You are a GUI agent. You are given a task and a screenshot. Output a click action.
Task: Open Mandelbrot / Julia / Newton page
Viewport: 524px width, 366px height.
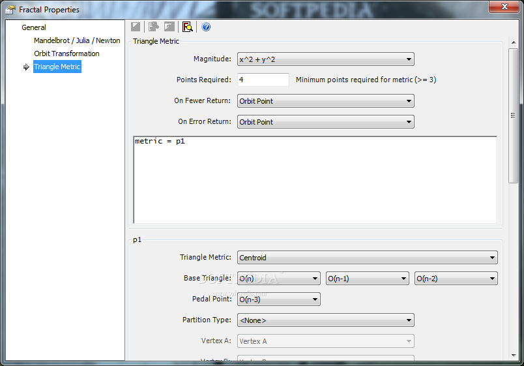(77, 40)
